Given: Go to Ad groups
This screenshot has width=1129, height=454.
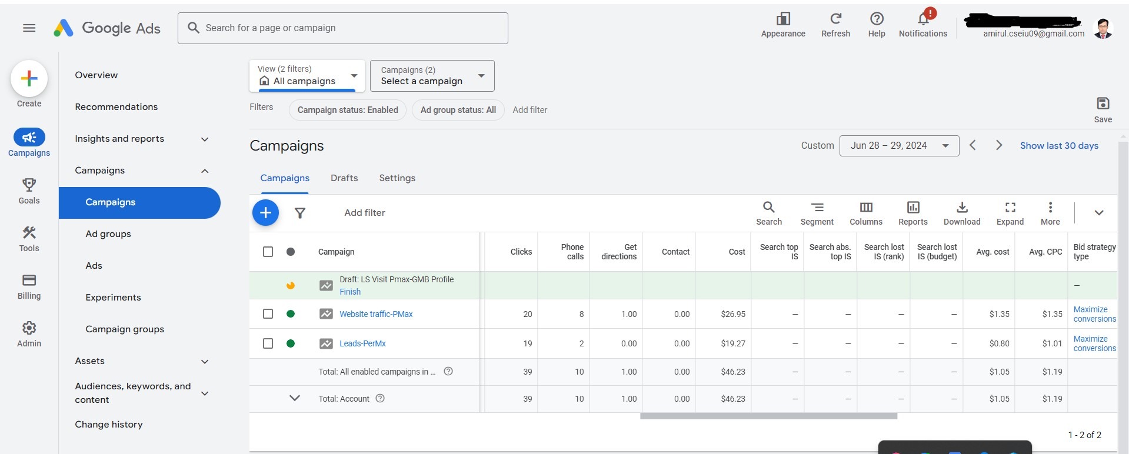Looking at the screenshot, I should [x=108, y=234].
